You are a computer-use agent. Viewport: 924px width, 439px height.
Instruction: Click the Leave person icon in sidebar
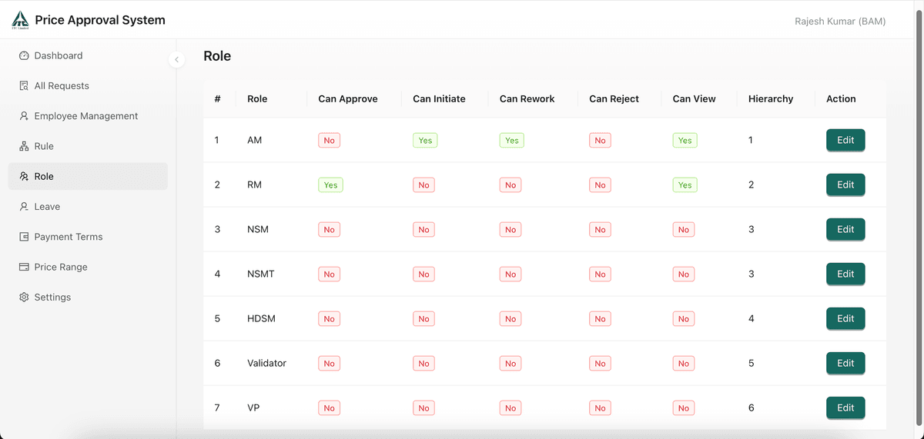[x=24, y=207]
